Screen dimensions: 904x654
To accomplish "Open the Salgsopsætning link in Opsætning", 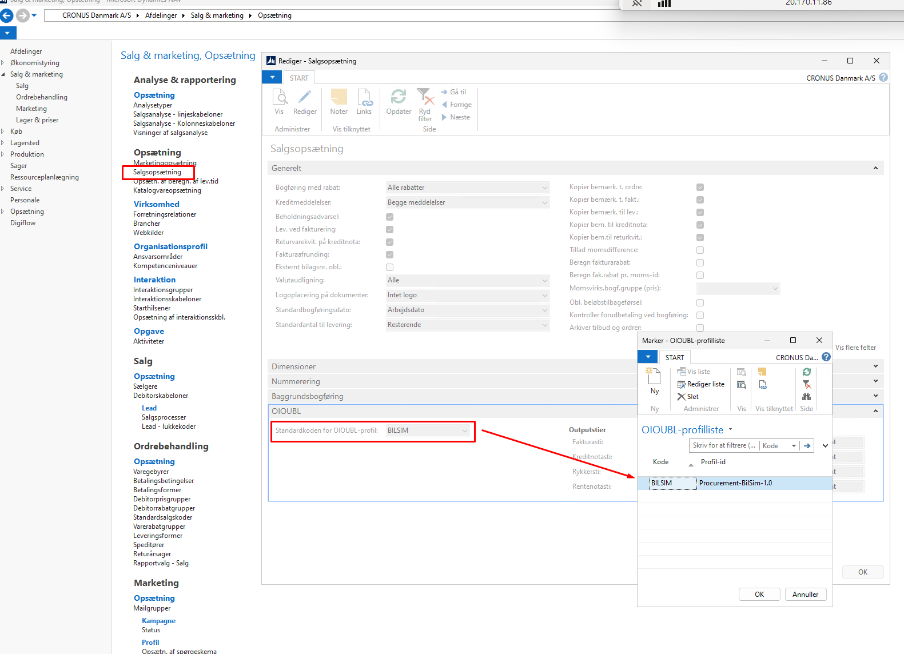I will pyautogui.click(x=157, y=172).
